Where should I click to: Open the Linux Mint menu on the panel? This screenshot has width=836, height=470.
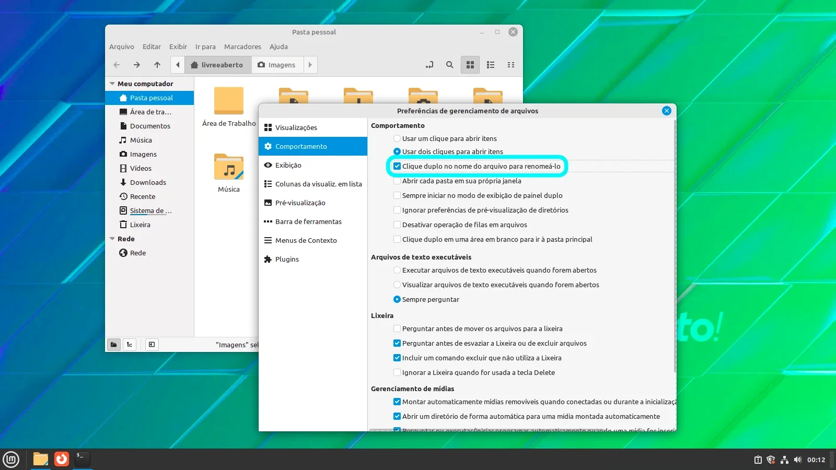11,460
